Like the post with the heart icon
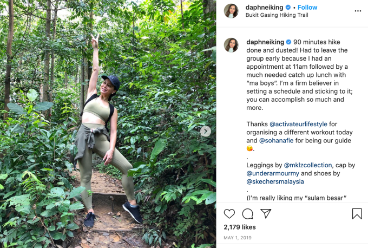Screen dimensions: 368x248 coord(229,214)
